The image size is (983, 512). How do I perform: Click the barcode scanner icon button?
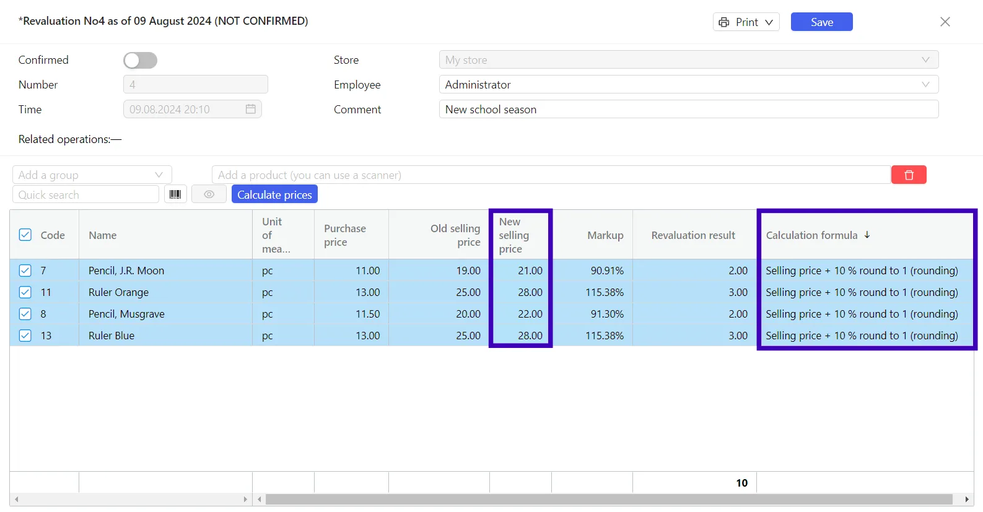[x=175, y=194]
